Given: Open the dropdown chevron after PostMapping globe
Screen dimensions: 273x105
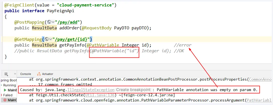Looking at the screenshot, I should (53, 22).
